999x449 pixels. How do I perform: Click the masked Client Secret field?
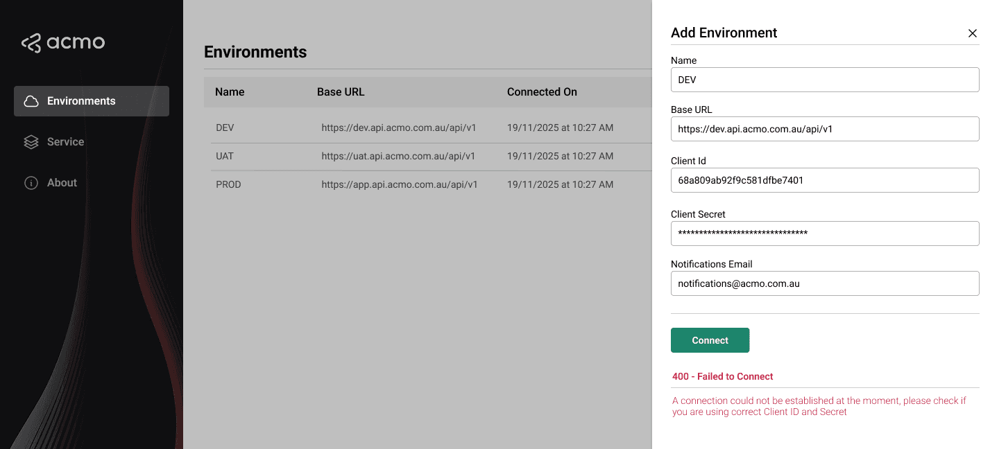point(824,234)
